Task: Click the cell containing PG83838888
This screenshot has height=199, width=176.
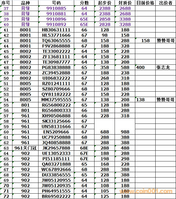Action: [56, 68]
